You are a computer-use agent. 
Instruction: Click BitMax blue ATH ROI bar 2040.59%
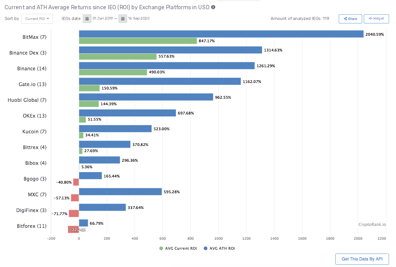[221, 34]
